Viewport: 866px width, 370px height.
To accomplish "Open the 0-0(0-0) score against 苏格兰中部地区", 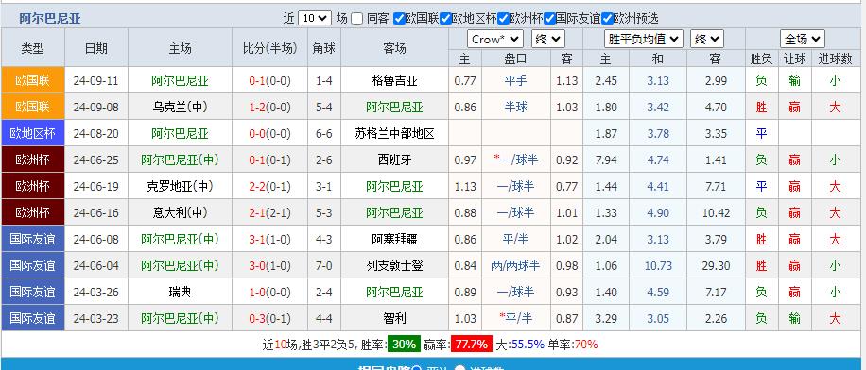I will [270, 134].
